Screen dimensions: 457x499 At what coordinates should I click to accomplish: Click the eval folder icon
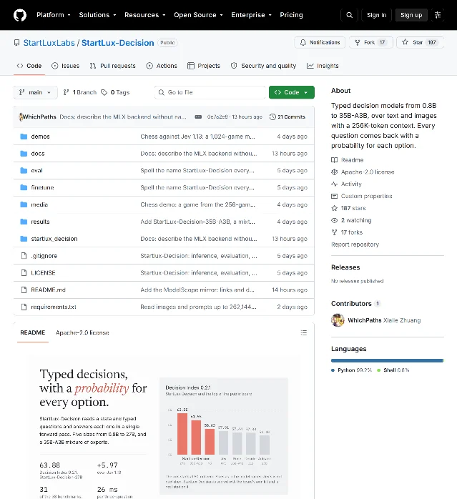pos(24,171)
